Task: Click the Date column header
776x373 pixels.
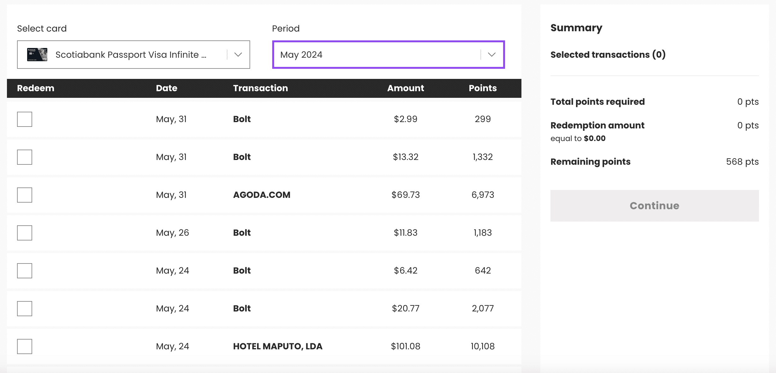Action: (167, 88)
